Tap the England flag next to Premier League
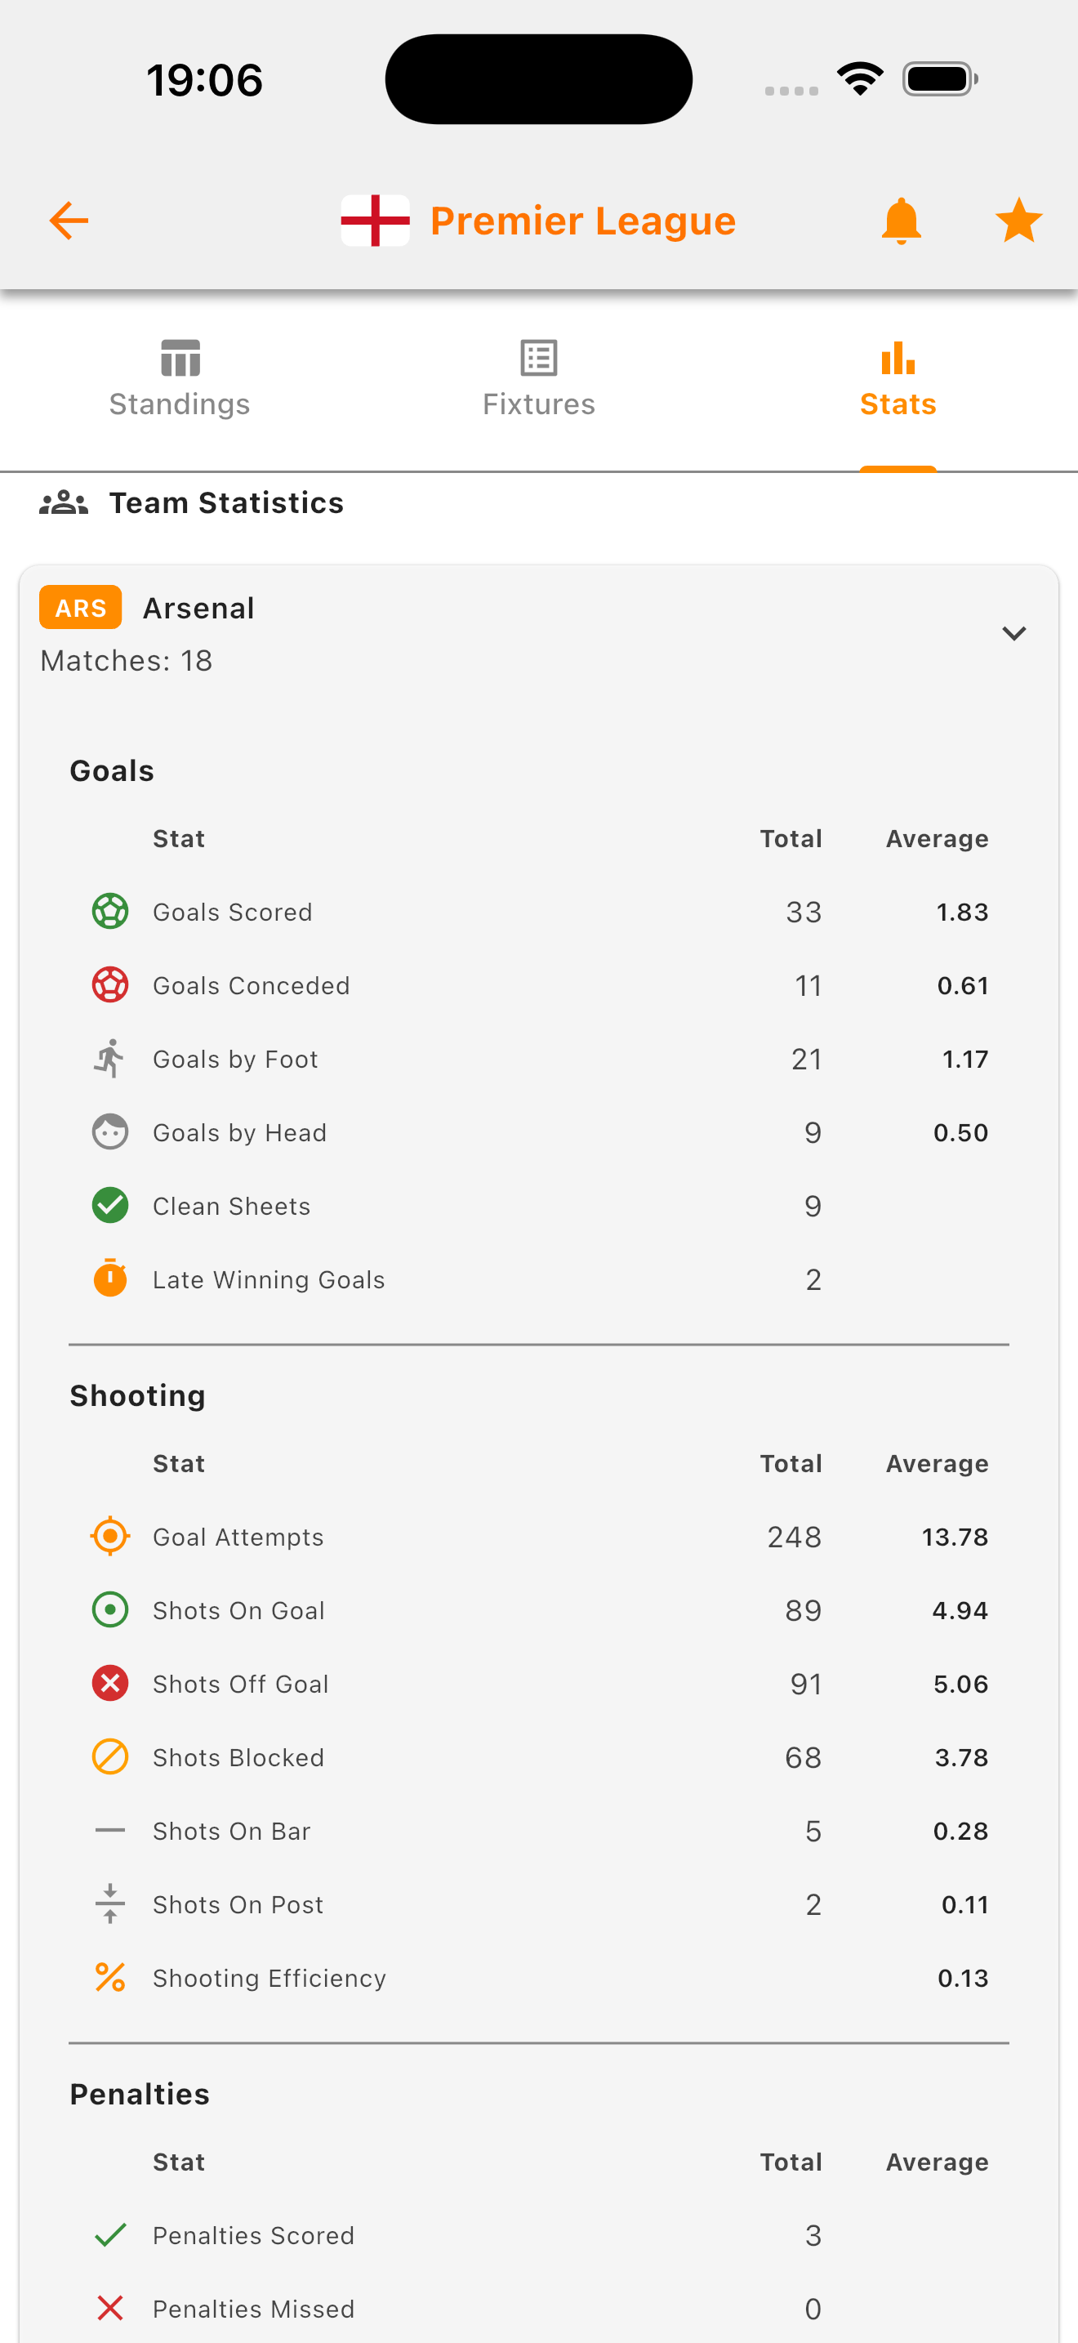The image size is (1078, 2343). pos(376,219)
